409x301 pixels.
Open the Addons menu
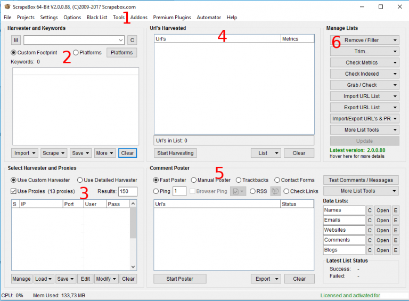139,18
